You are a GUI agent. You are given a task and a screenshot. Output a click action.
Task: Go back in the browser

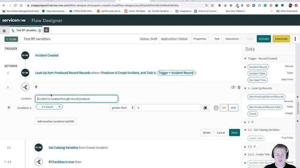coord(4,6)
